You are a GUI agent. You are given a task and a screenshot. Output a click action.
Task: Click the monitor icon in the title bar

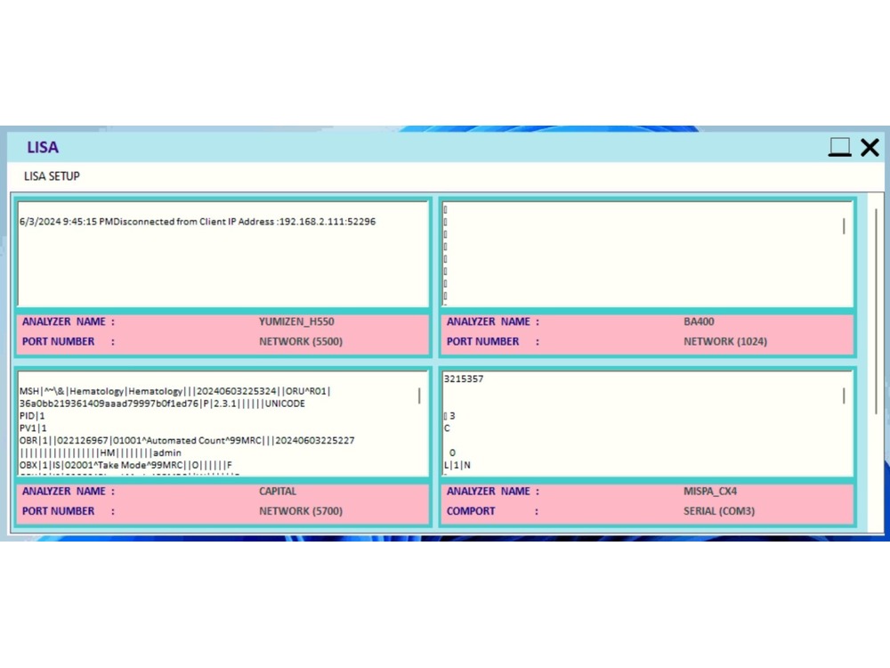pyautogui.click(x=838, y=147)
